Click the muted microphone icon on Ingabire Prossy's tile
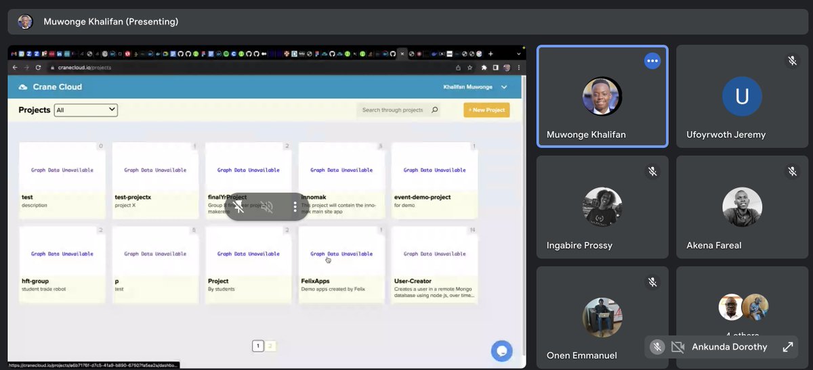Screen dimensions: 813x370 click(652, 172)
